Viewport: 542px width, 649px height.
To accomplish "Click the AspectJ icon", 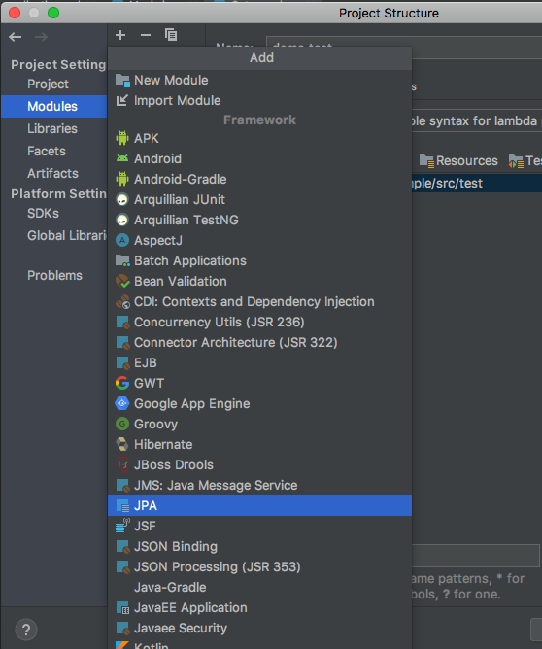I will pos(122,240).
